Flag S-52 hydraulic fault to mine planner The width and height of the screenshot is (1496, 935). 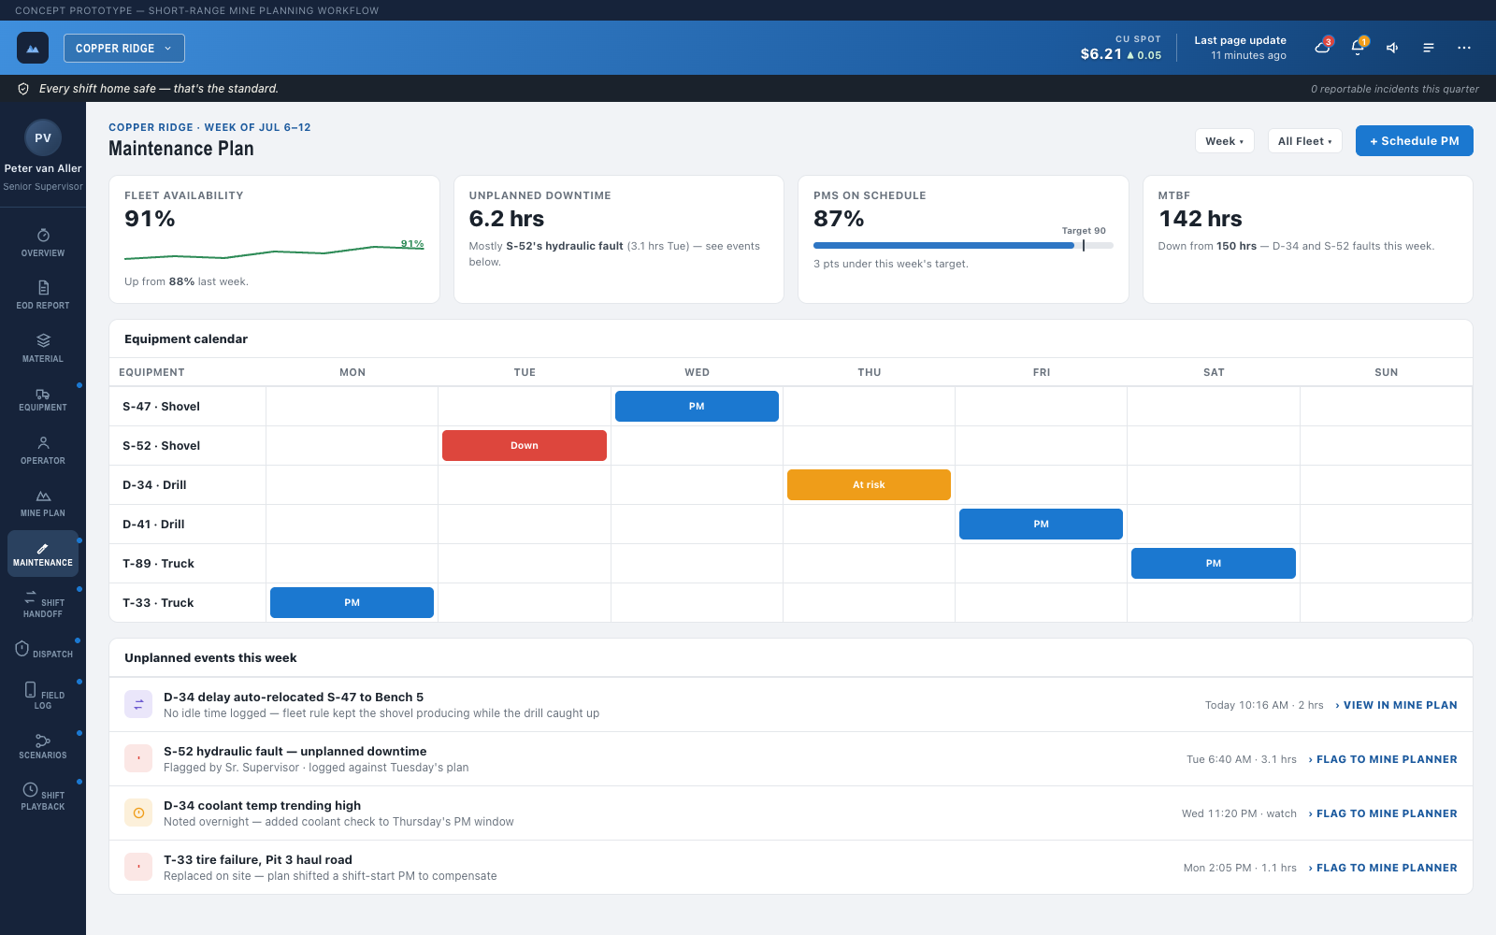coord(1383,759)
